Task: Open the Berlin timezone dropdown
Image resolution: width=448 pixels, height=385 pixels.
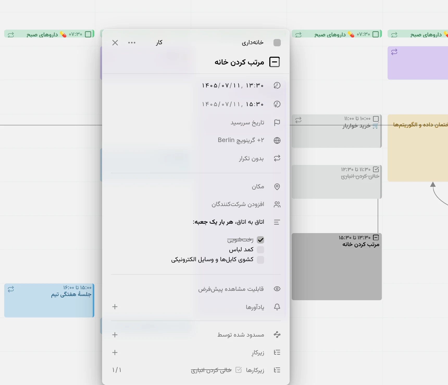Action: click(241, 140)
